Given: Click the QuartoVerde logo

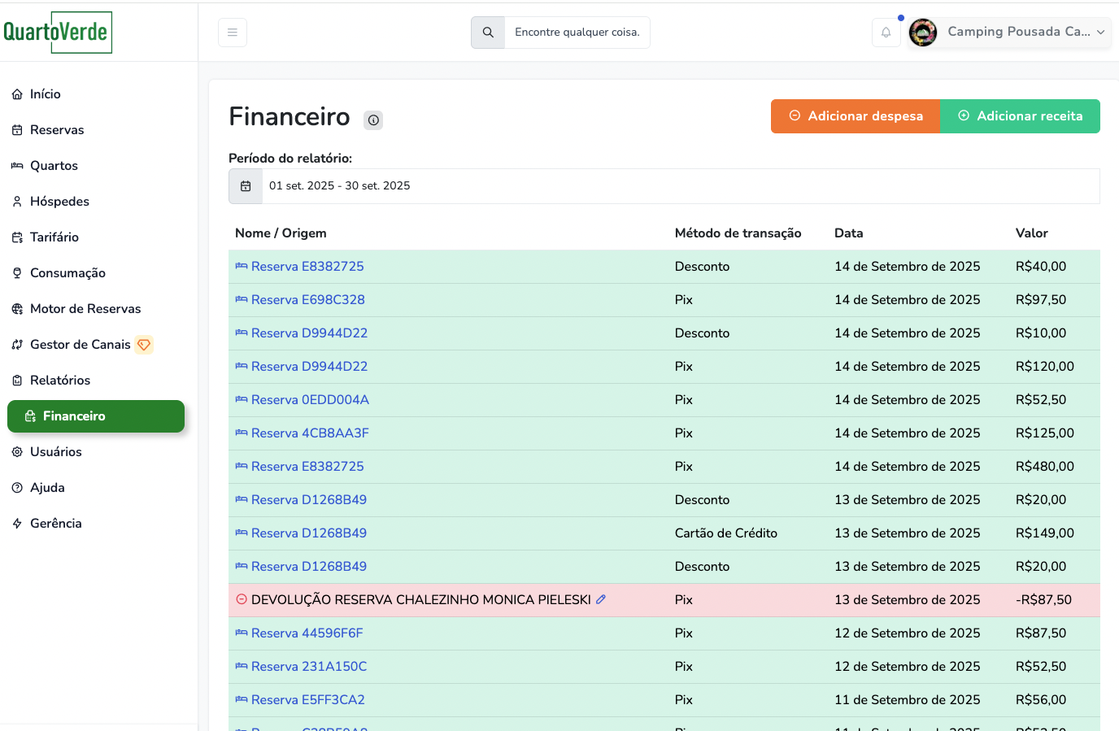Looking at the screenshot, I should click(x=58, y=33).
